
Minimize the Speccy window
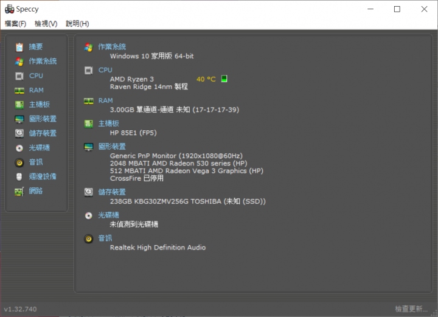pyautogui.click(x=370, y=9)
